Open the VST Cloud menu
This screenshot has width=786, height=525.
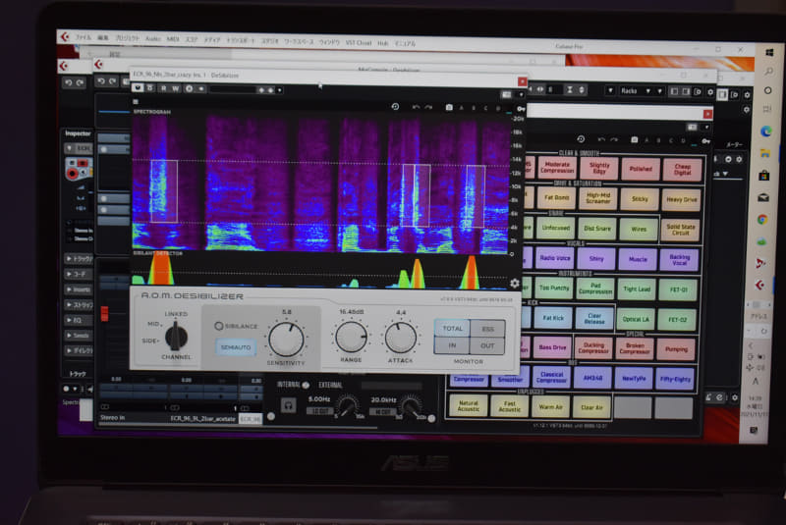click(x=359, y=43)
